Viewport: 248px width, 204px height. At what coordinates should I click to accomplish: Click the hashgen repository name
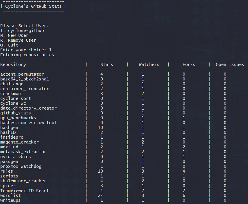point(9,128)
